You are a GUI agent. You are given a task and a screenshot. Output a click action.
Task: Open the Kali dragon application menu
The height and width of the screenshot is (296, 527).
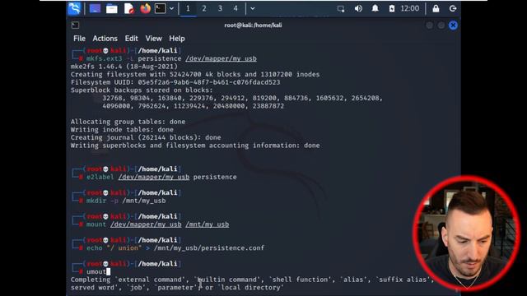coord(74,8)
